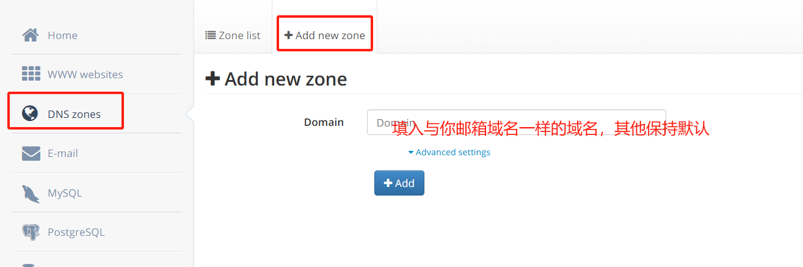Click the list icon beside Zone list
The width and height of the screenshot is (803, 267).
(x=210, y=35)
